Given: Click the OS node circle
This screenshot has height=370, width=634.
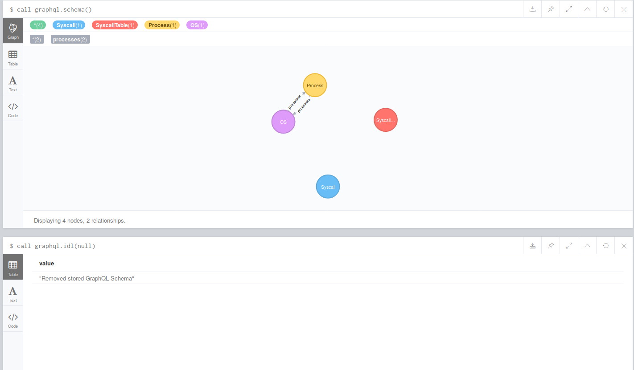Looking at the screenshot, I should pos(283,122).
